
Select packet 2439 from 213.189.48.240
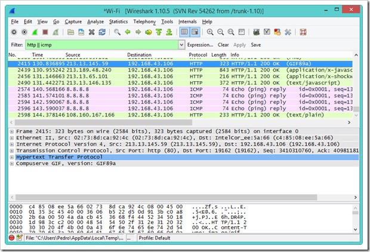(x=180, y=70)
